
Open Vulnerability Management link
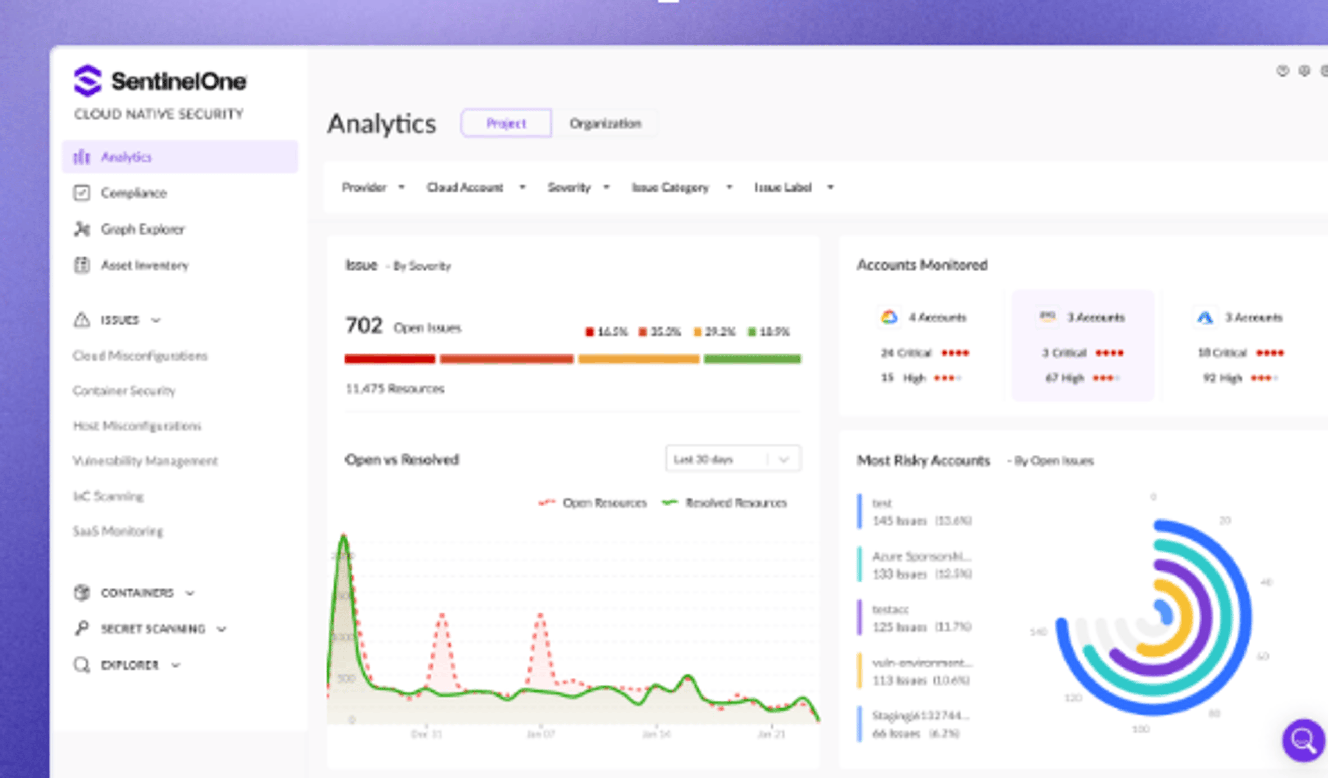pyautogui.click(x=145, y=461)
